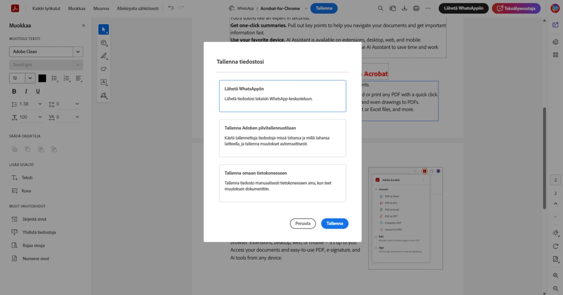563x295 pixels.
Task: Click the zoom in magnifier
Action: [555, 275]
